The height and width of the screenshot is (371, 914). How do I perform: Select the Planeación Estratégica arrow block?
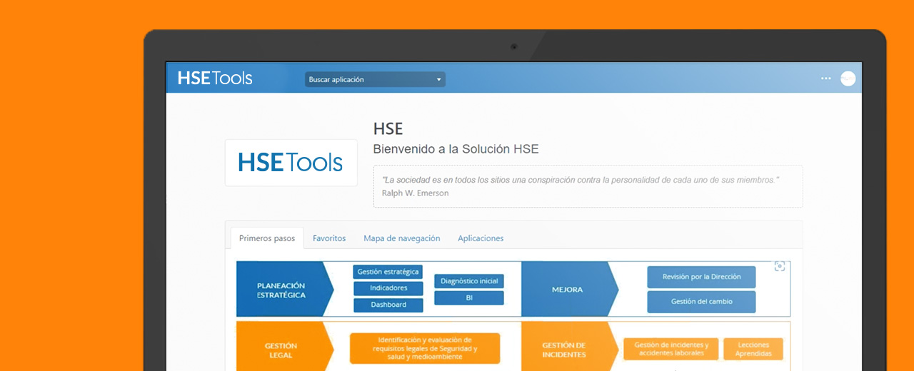(x=285, y=289)
